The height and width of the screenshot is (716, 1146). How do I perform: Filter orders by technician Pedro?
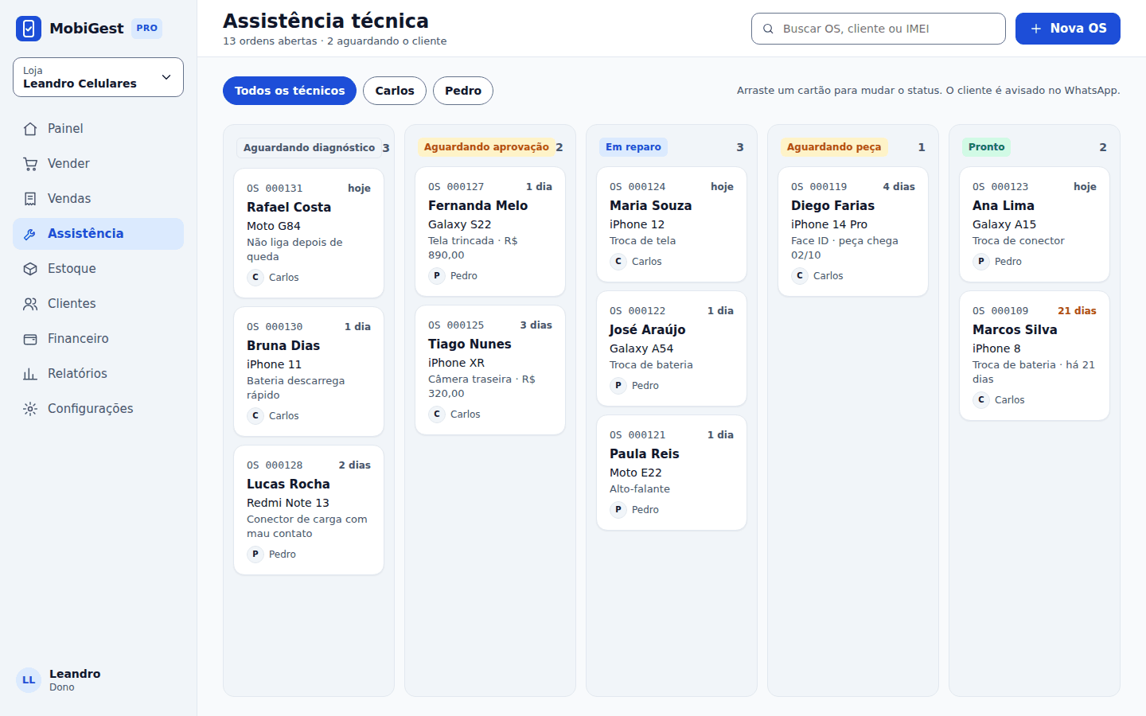pos(463,91)
